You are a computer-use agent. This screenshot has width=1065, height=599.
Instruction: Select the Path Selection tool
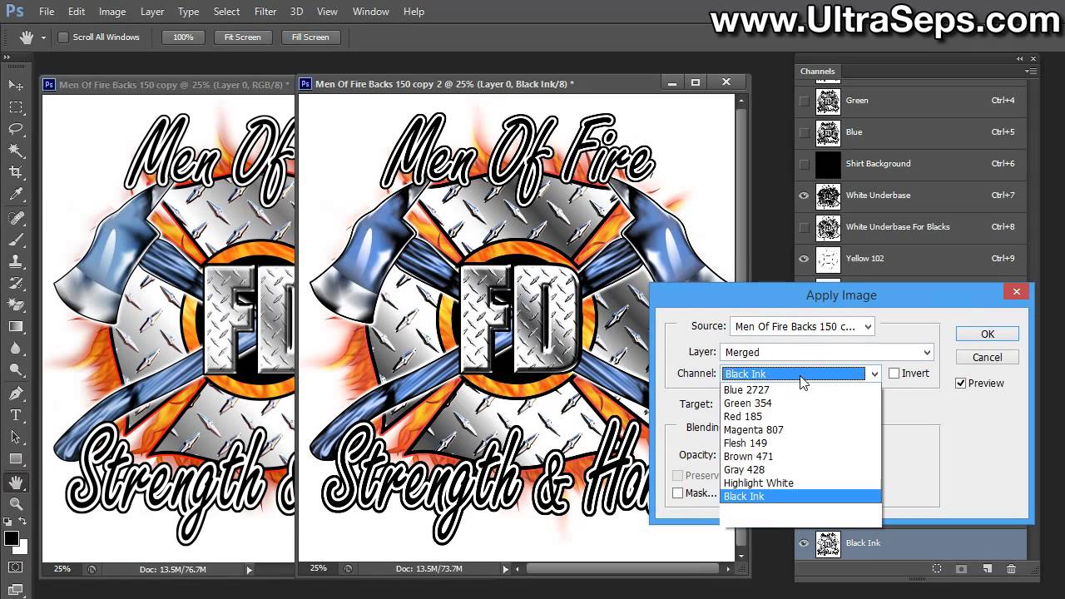click(15, 437)
